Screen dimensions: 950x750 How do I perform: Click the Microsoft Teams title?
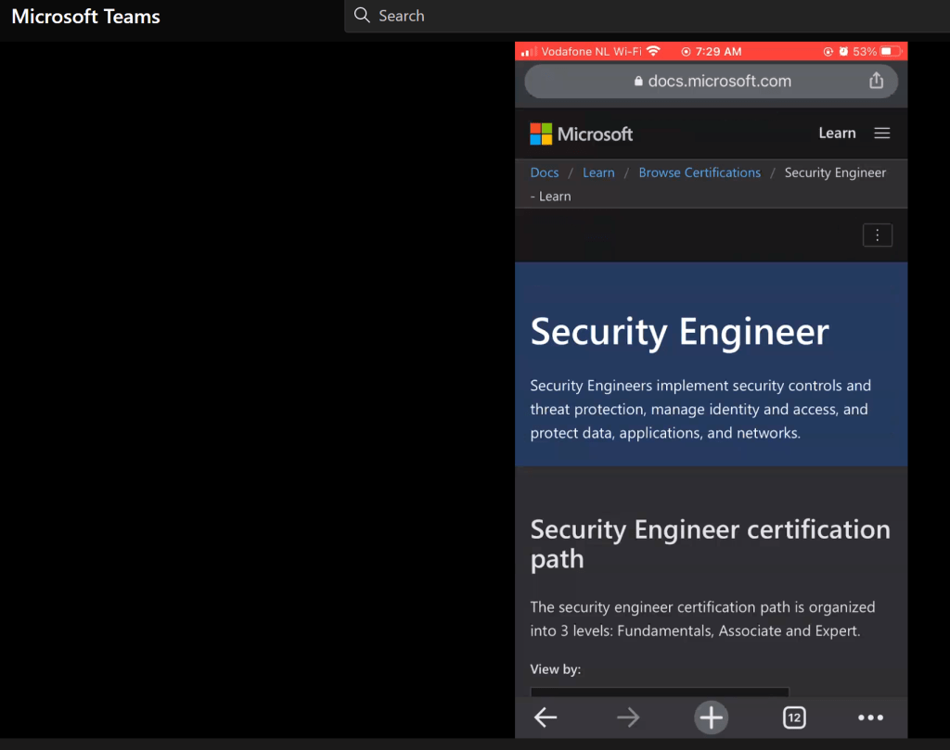[85, 17]
